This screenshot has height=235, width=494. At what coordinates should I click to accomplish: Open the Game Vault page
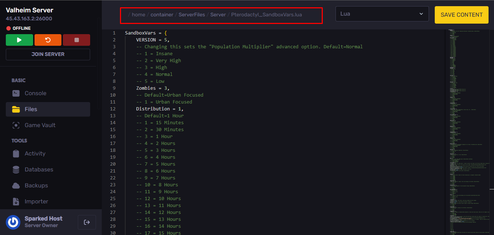[48, 125]
